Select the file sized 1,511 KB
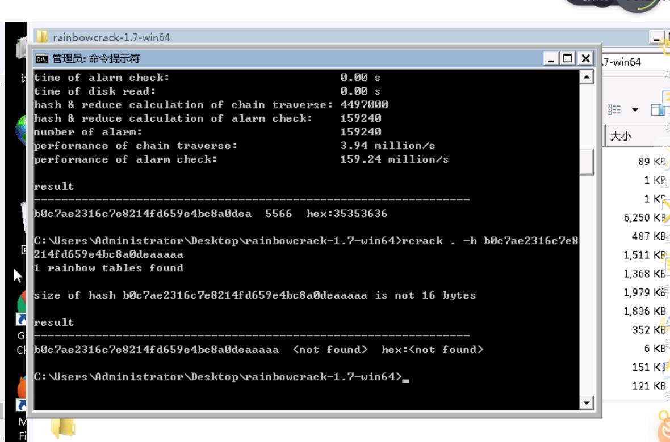 click(644, 255)
